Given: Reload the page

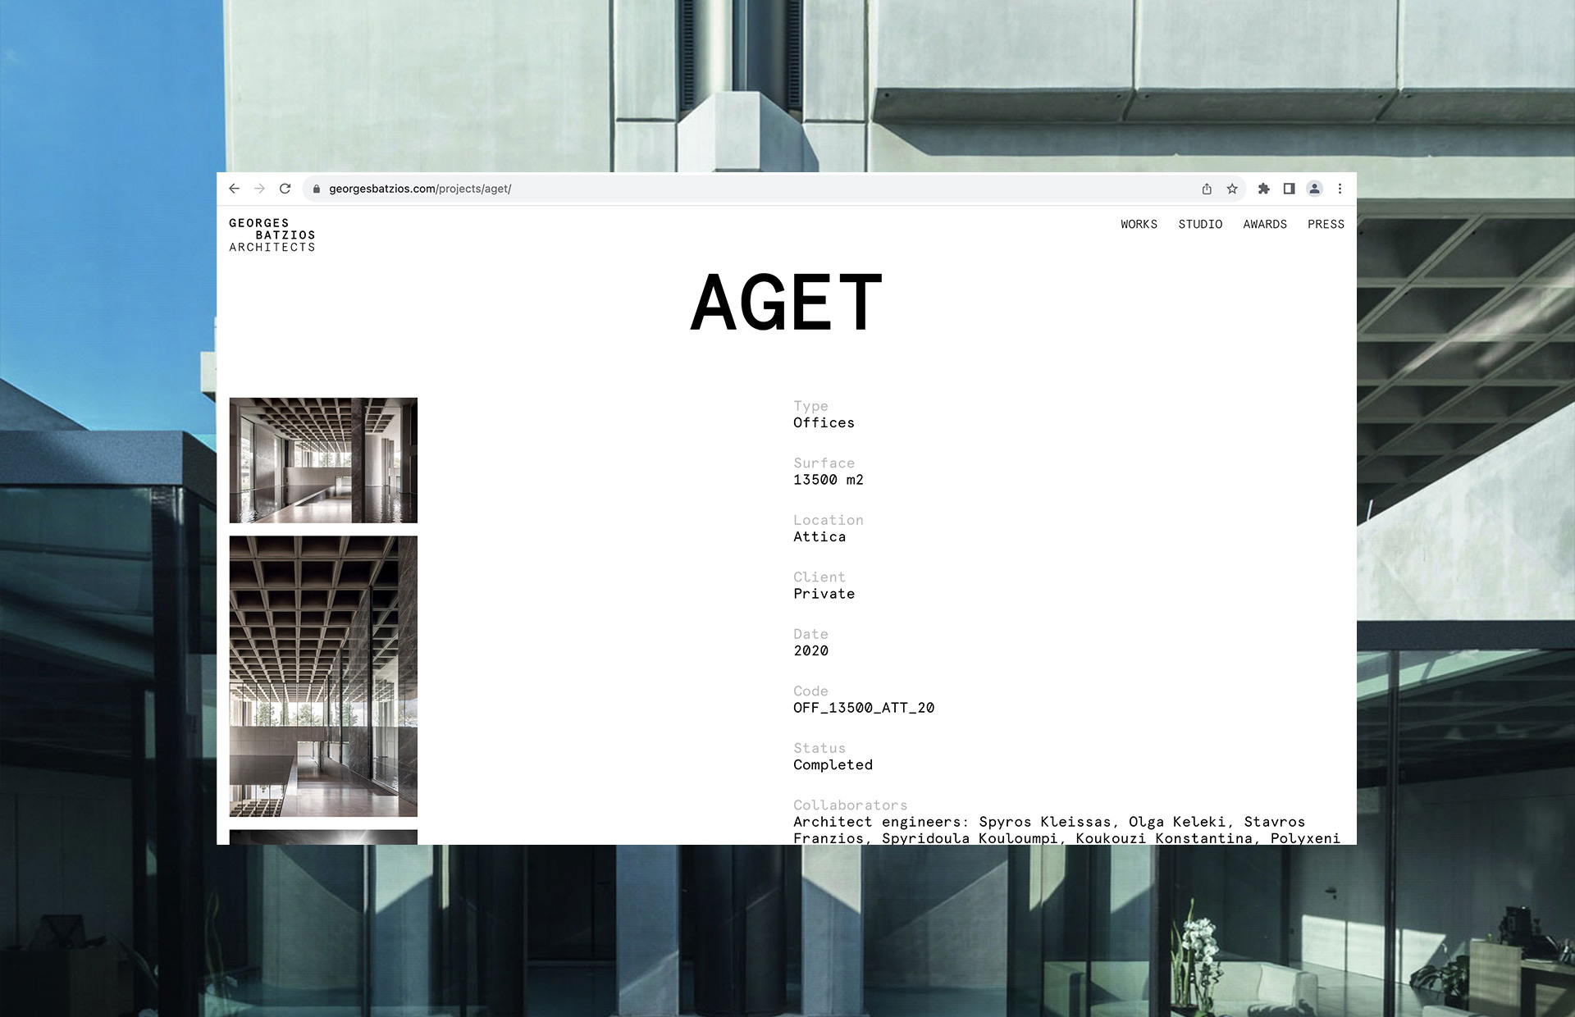Looking at the screenshot, I should coord(285,189).
